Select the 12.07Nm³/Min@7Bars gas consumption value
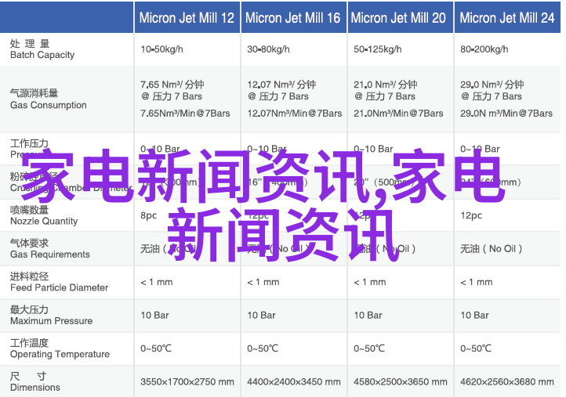The width and height of the screenshot is (566, 397). coord(295,114)
